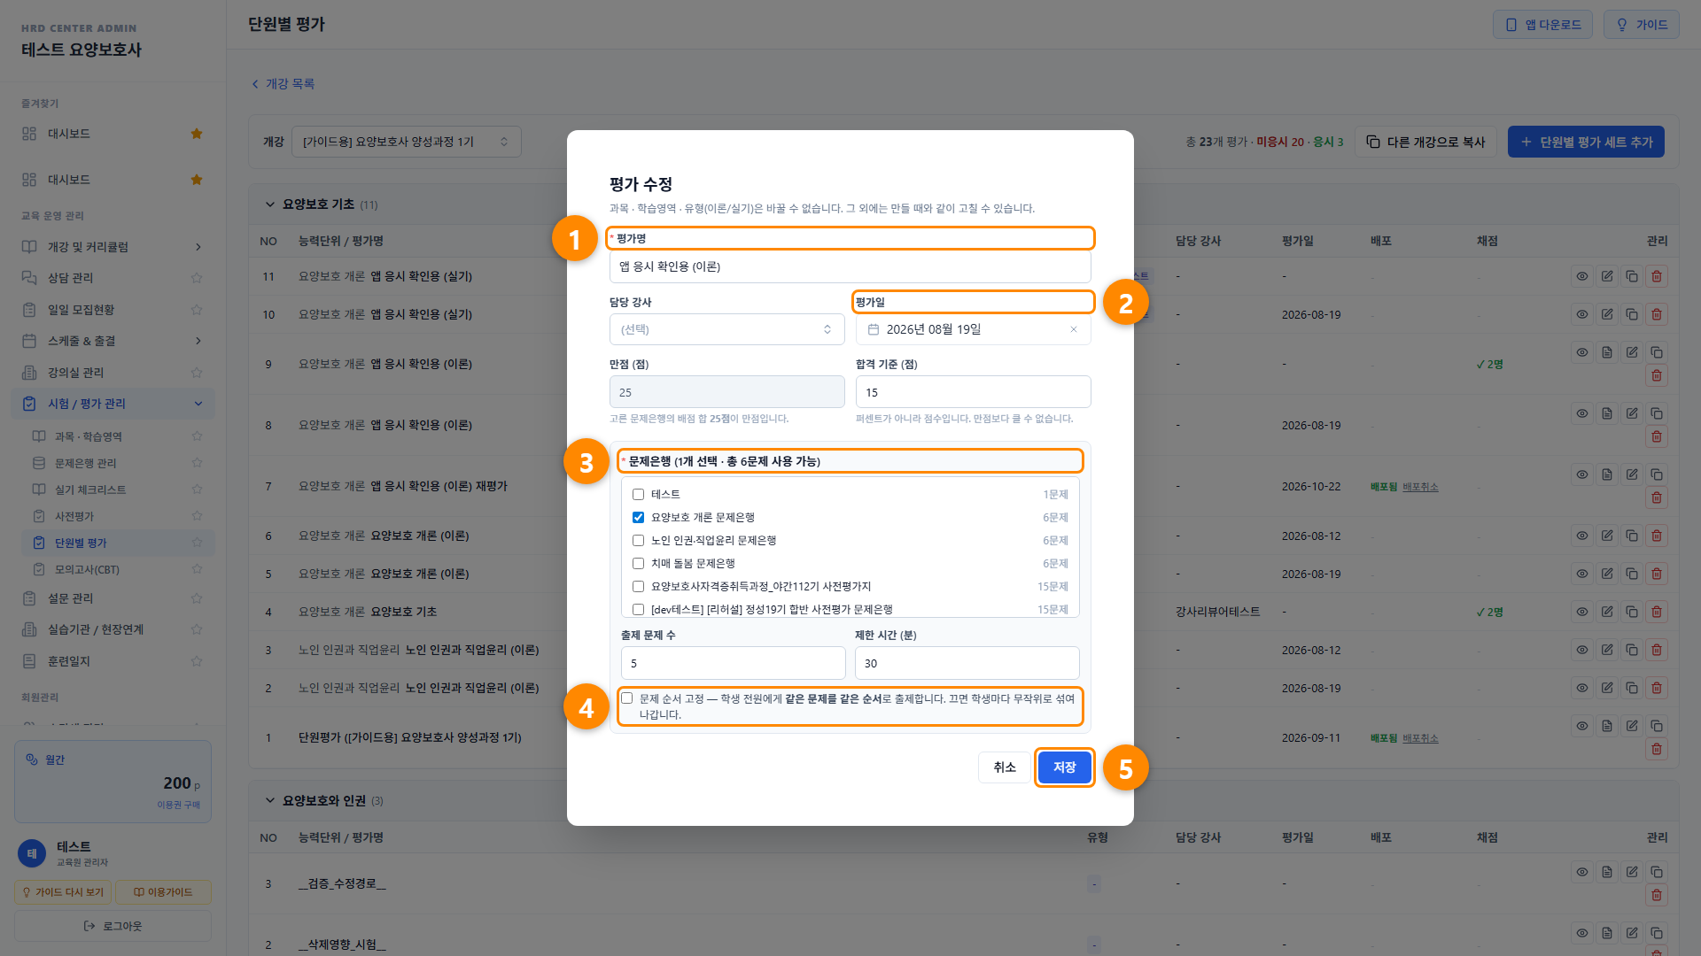Viewport: 1701px width, 956px height.
Task: Click the 개강 목록 back link
Action: pos(283,84)
